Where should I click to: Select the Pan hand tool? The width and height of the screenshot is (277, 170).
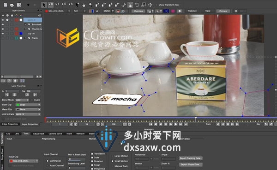pos(84,5)
